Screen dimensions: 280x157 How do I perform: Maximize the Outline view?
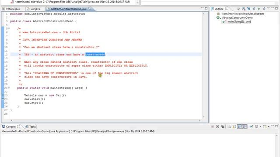[276, 8]
